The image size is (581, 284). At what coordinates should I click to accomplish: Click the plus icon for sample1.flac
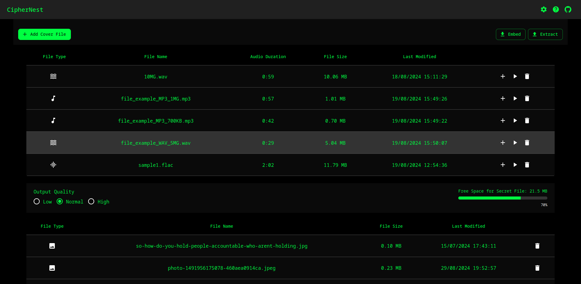click(503, 165)
